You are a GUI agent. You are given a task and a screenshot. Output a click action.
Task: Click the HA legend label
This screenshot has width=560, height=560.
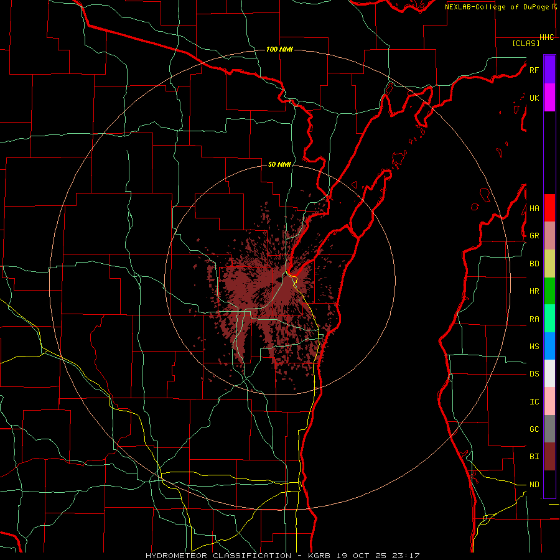pos(534,208)
